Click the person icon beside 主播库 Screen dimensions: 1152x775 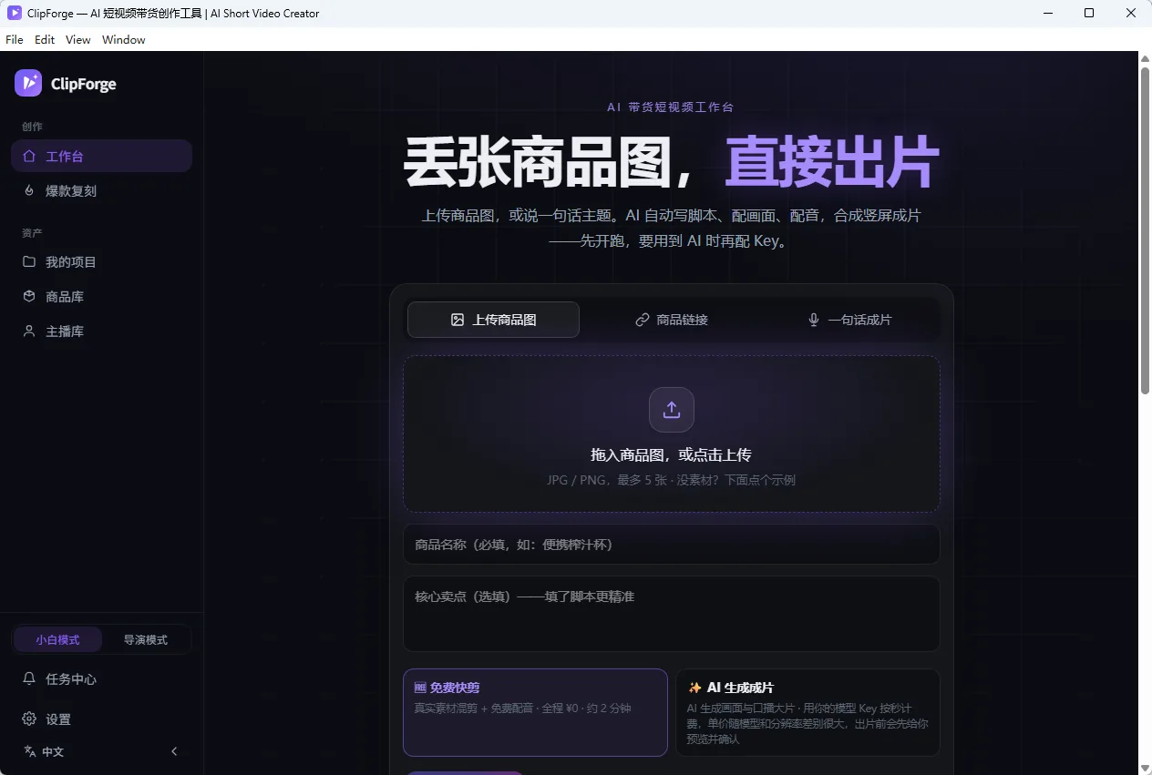coord(29,331)
